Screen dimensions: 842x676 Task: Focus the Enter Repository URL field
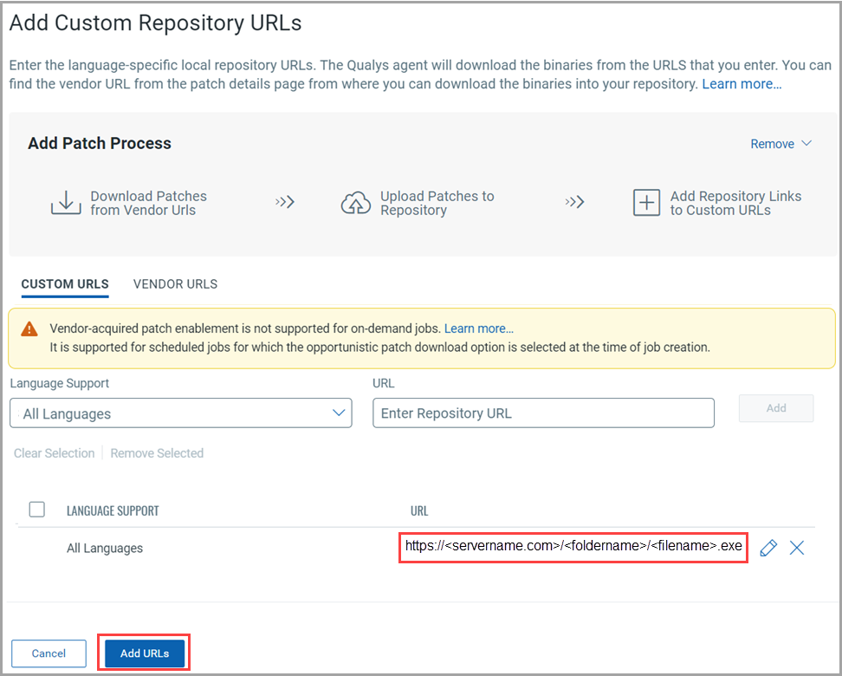[x=543, y=413]
